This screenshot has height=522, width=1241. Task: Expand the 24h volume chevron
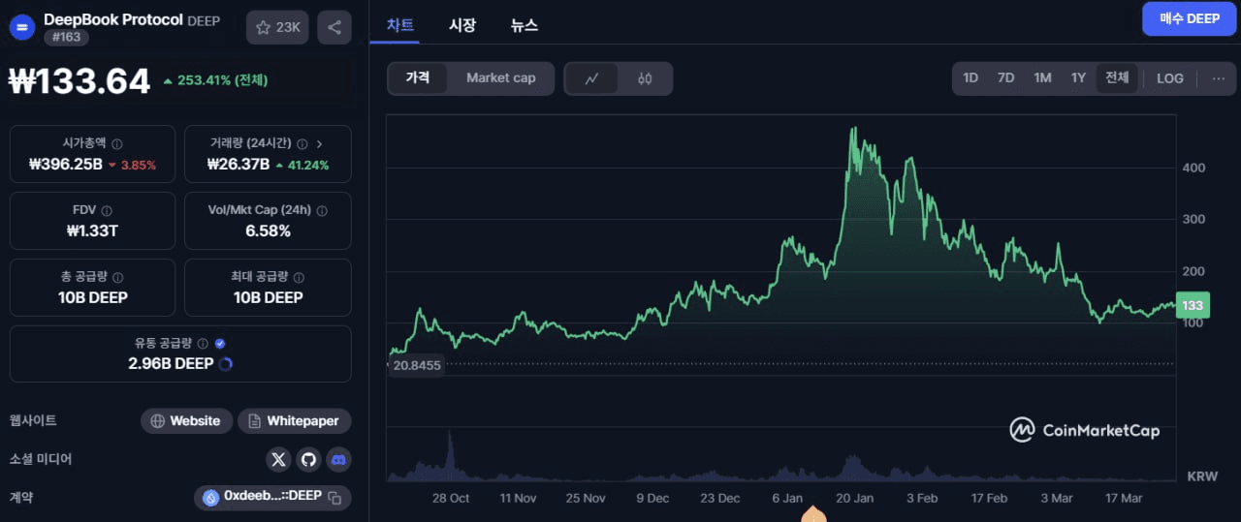pyautogui.click(x=320, y=143)
